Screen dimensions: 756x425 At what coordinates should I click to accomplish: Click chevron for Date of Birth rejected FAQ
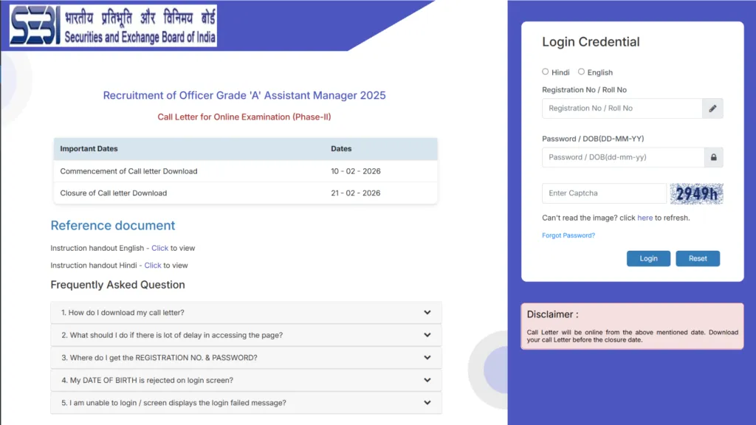427,380
